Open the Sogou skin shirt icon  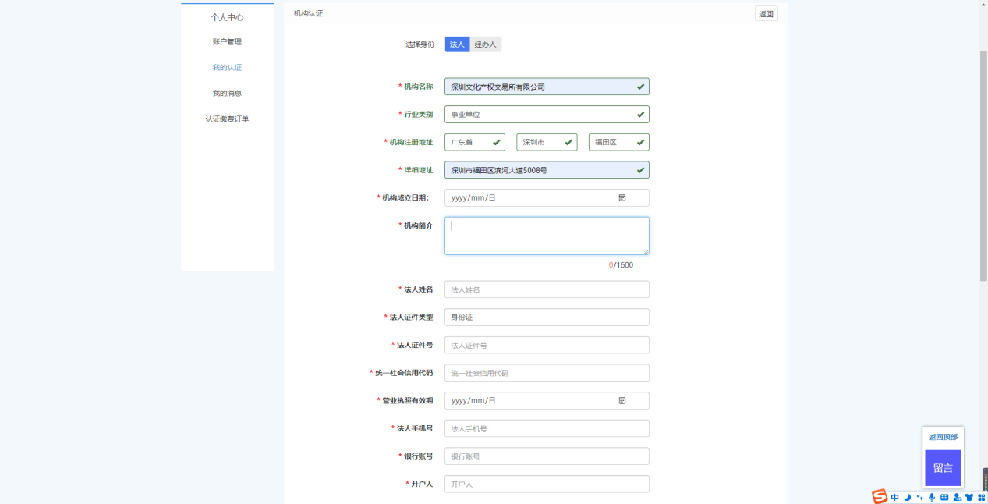(969, 497)
